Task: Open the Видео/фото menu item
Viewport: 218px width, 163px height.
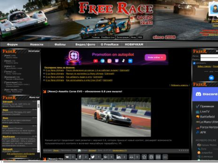Action: click(85, 45)
